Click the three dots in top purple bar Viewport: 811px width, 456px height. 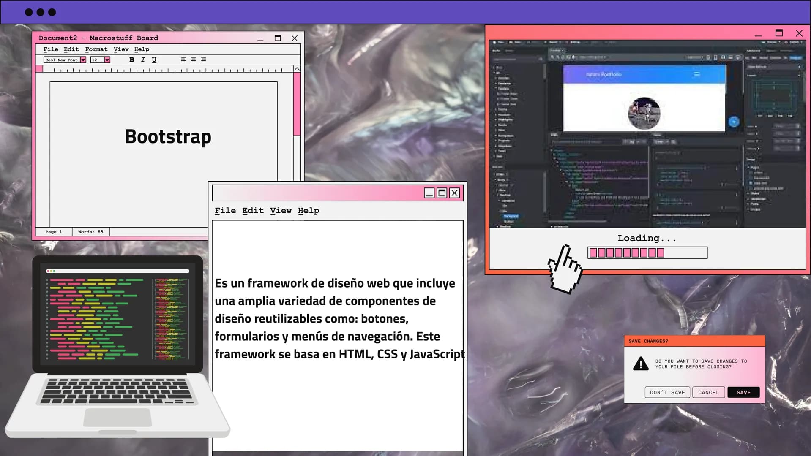[x=40, y=12]
